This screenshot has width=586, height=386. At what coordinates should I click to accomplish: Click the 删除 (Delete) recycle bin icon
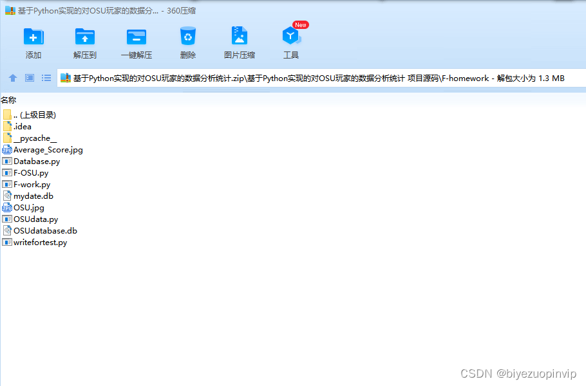point(187,36)
